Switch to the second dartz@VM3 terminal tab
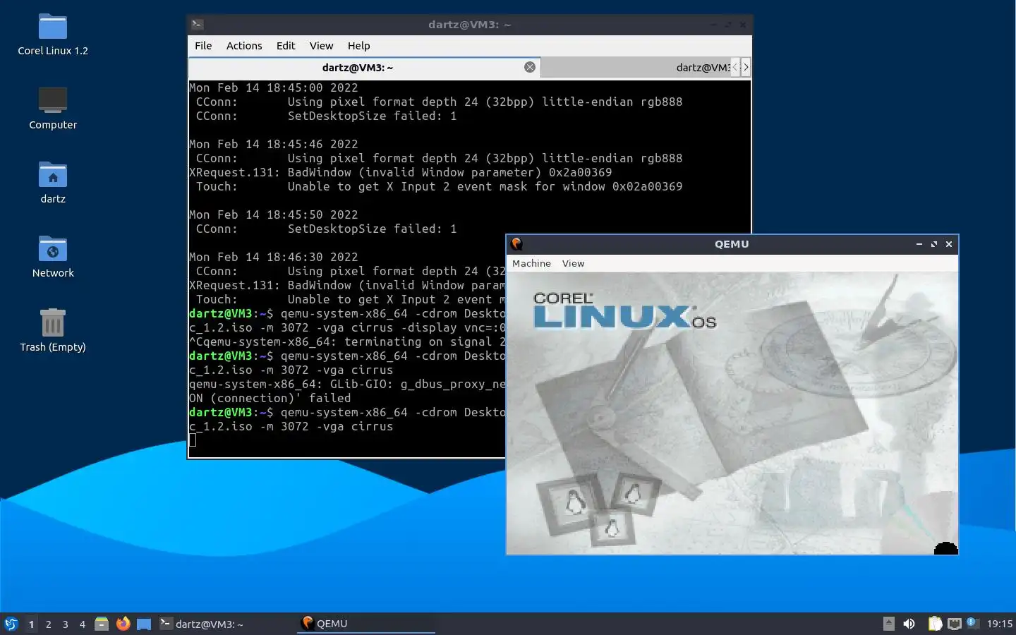The height and width of the screenshot is (635, 1016). click(635, 68)
